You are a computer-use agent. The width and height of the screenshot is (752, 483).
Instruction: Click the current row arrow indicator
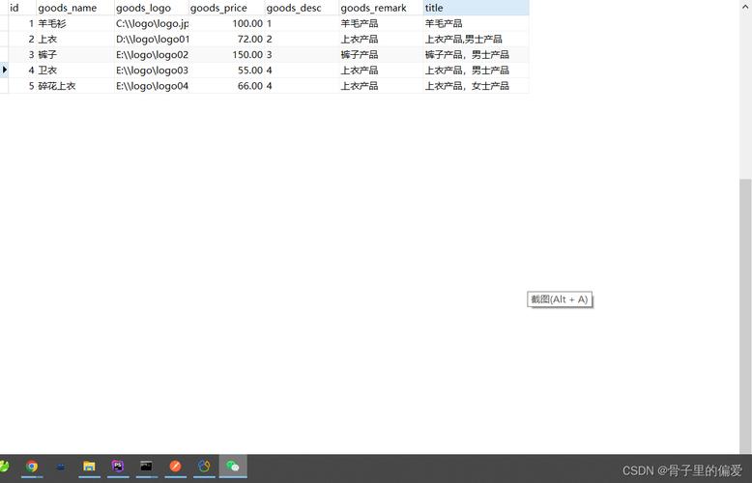click(5, 70)
